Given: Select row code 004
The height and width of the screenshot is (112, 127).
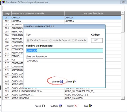Looking at the screenshot, I should click(7, 28).
